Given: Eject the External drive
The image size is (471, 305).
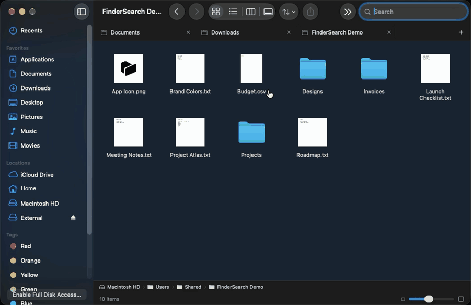Looking at the screenshot, I should 73,218.
